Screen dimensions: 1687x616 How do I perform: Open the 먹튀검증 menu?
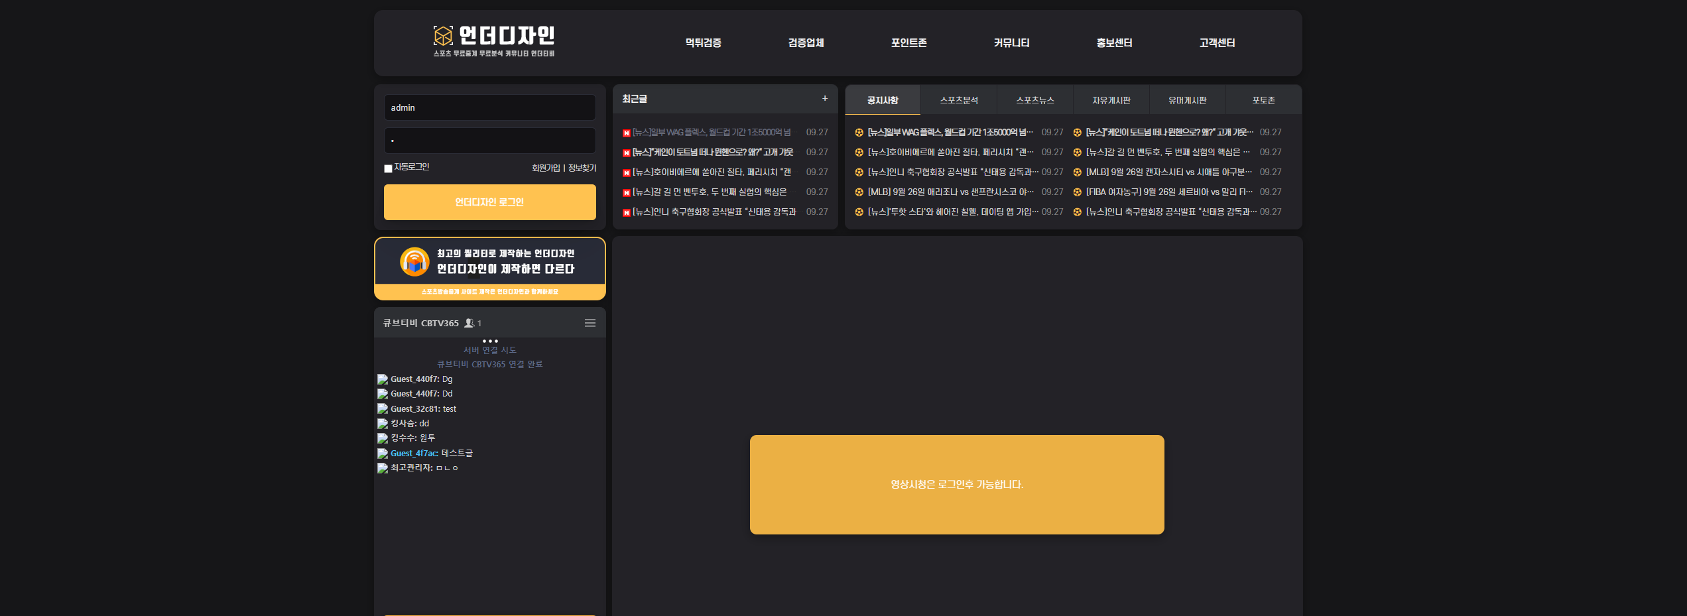point(704,42)
